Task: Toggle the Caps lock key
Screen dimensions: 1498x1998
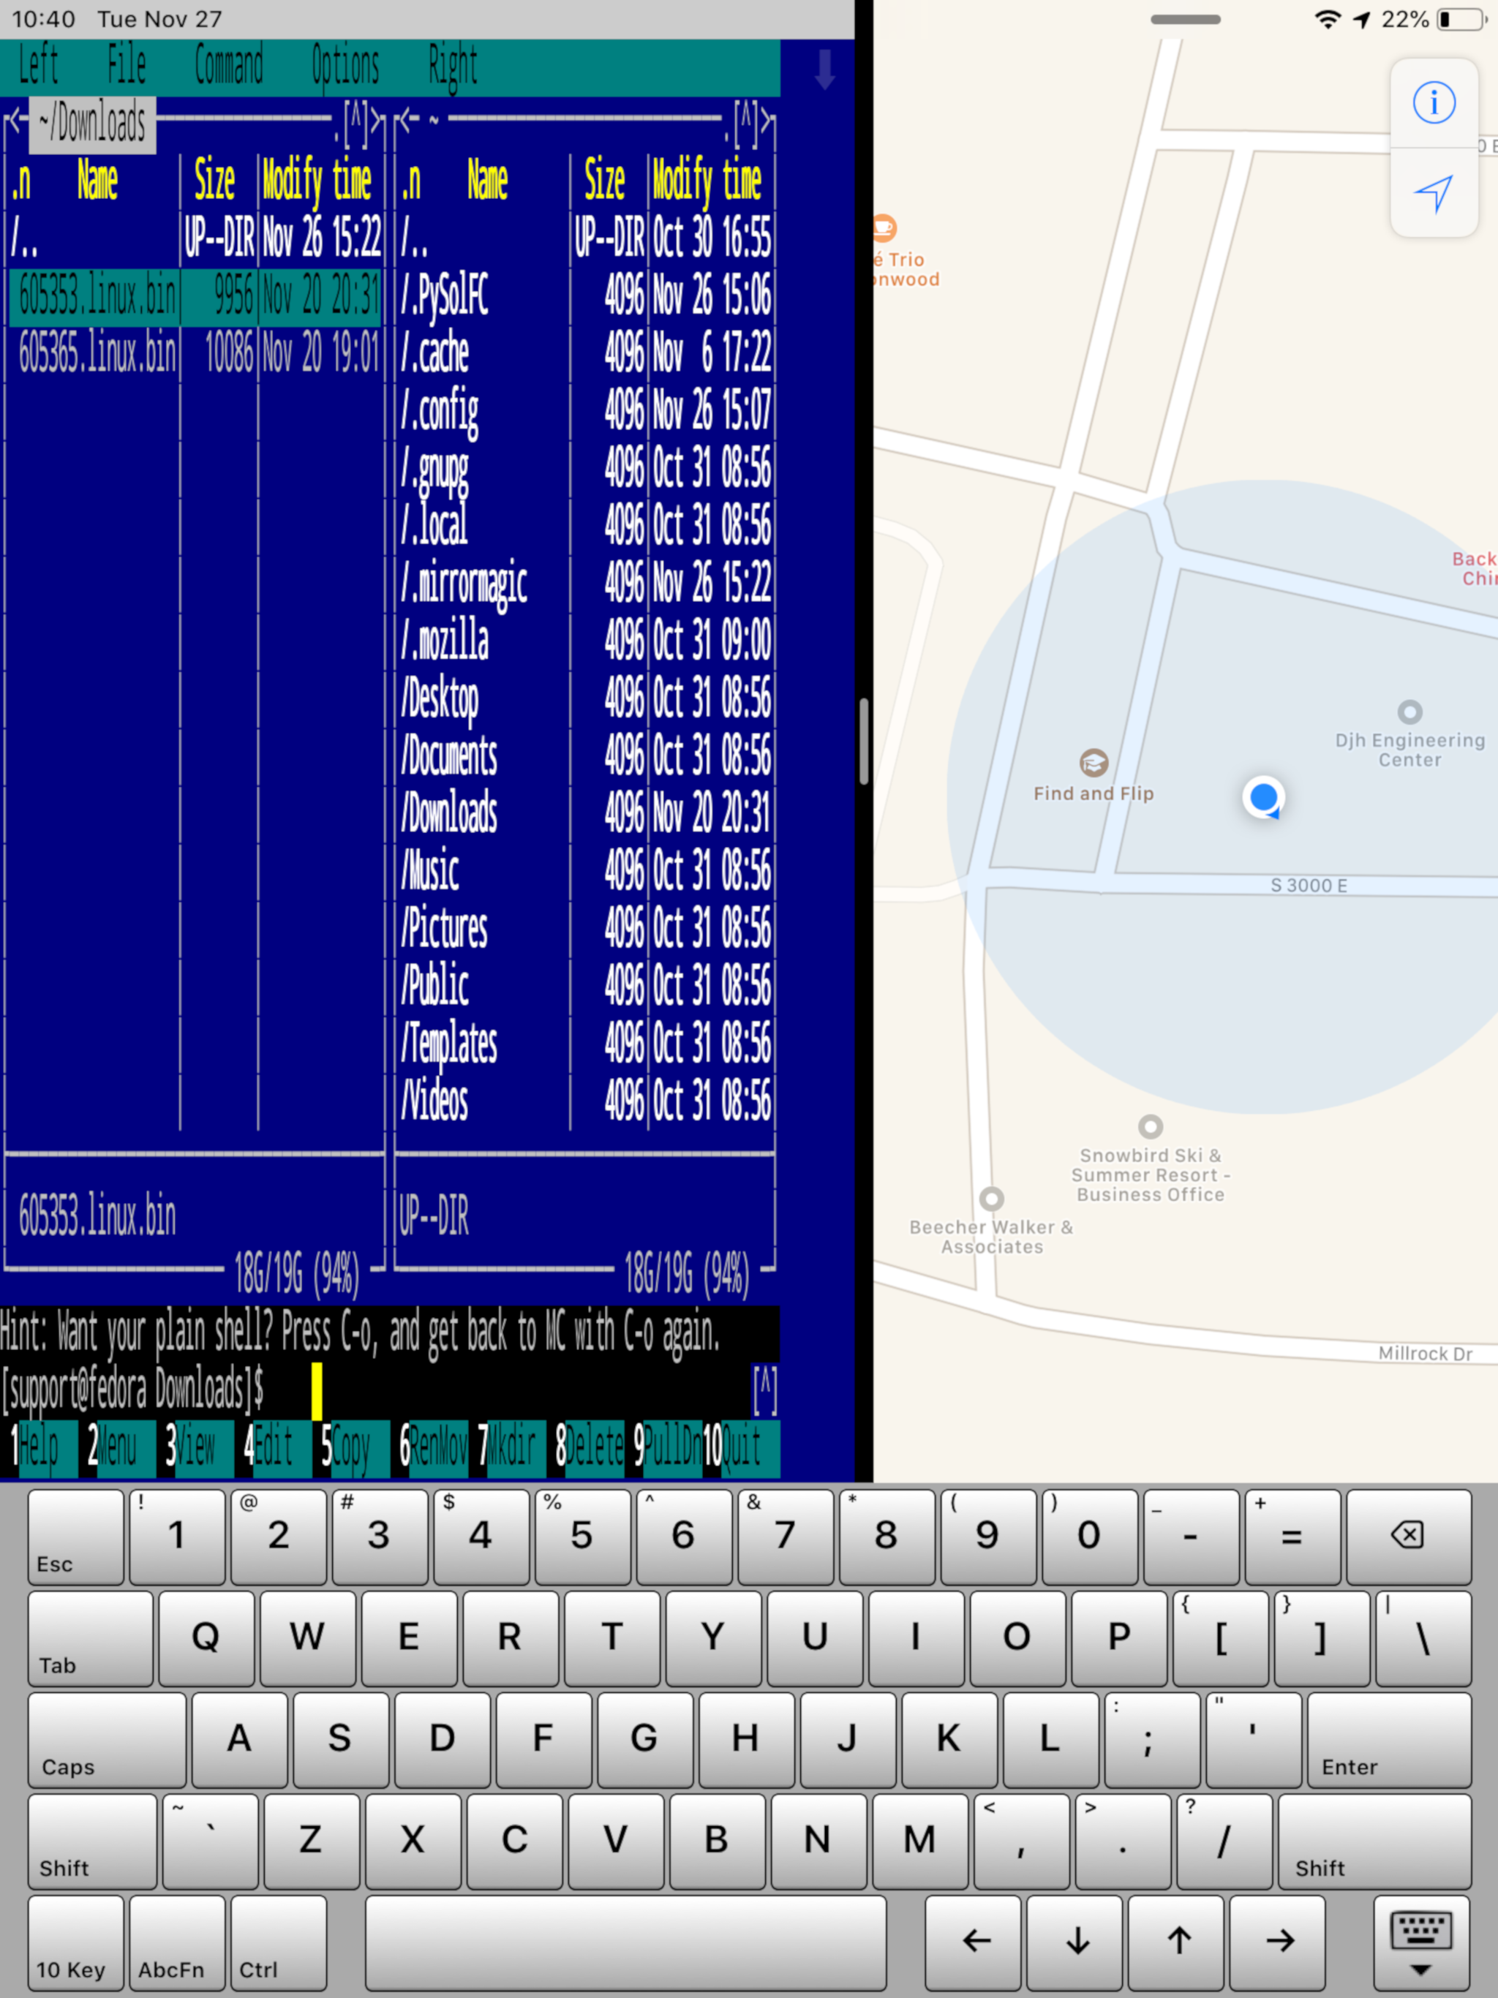Action: (107, 1740)
